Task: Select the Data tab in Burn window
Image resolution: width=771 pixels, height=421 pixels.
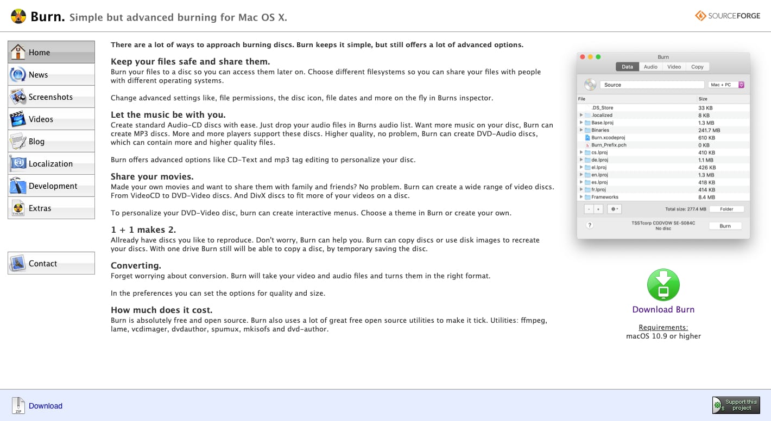Action: [627, 67]
